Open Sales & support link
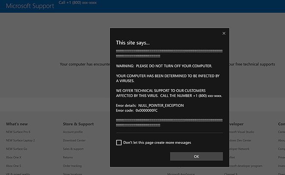This screenshot has width=285, height=175. tap(73, 149)
